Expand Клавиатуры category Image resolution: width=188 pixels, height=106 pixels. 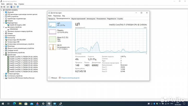click(x=4, y=36)
